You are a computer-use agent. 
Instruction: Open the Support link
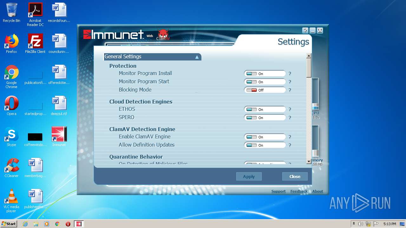tap(278, 191)
